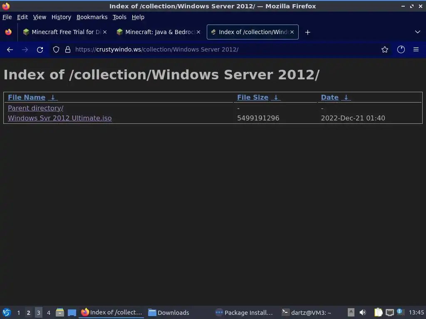Open Firefox View pinned icon
The image size is (426, 319).
click(8, 32)
